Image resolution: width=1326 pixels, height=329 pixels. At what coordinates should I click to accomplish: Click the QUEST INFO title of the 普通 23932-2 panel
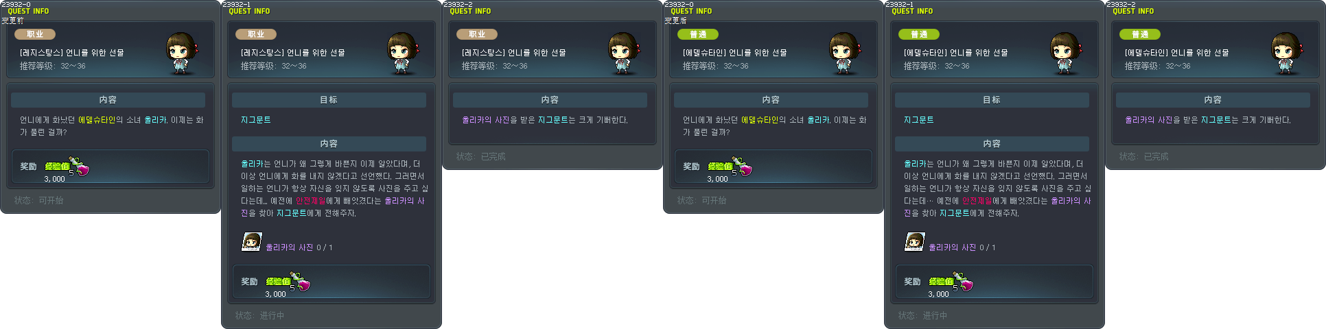[1133, 12]
